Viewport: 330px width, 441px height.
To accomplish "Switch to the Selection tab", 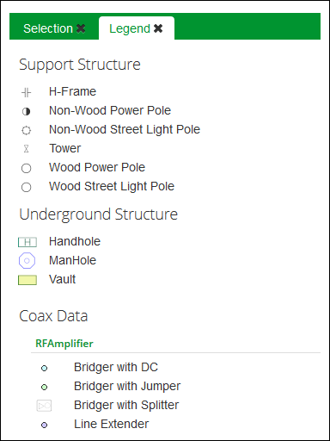I will tap(48, 28).
